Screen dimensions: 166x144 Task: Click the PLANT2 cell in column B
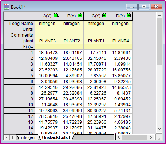(x=71, y=41)
